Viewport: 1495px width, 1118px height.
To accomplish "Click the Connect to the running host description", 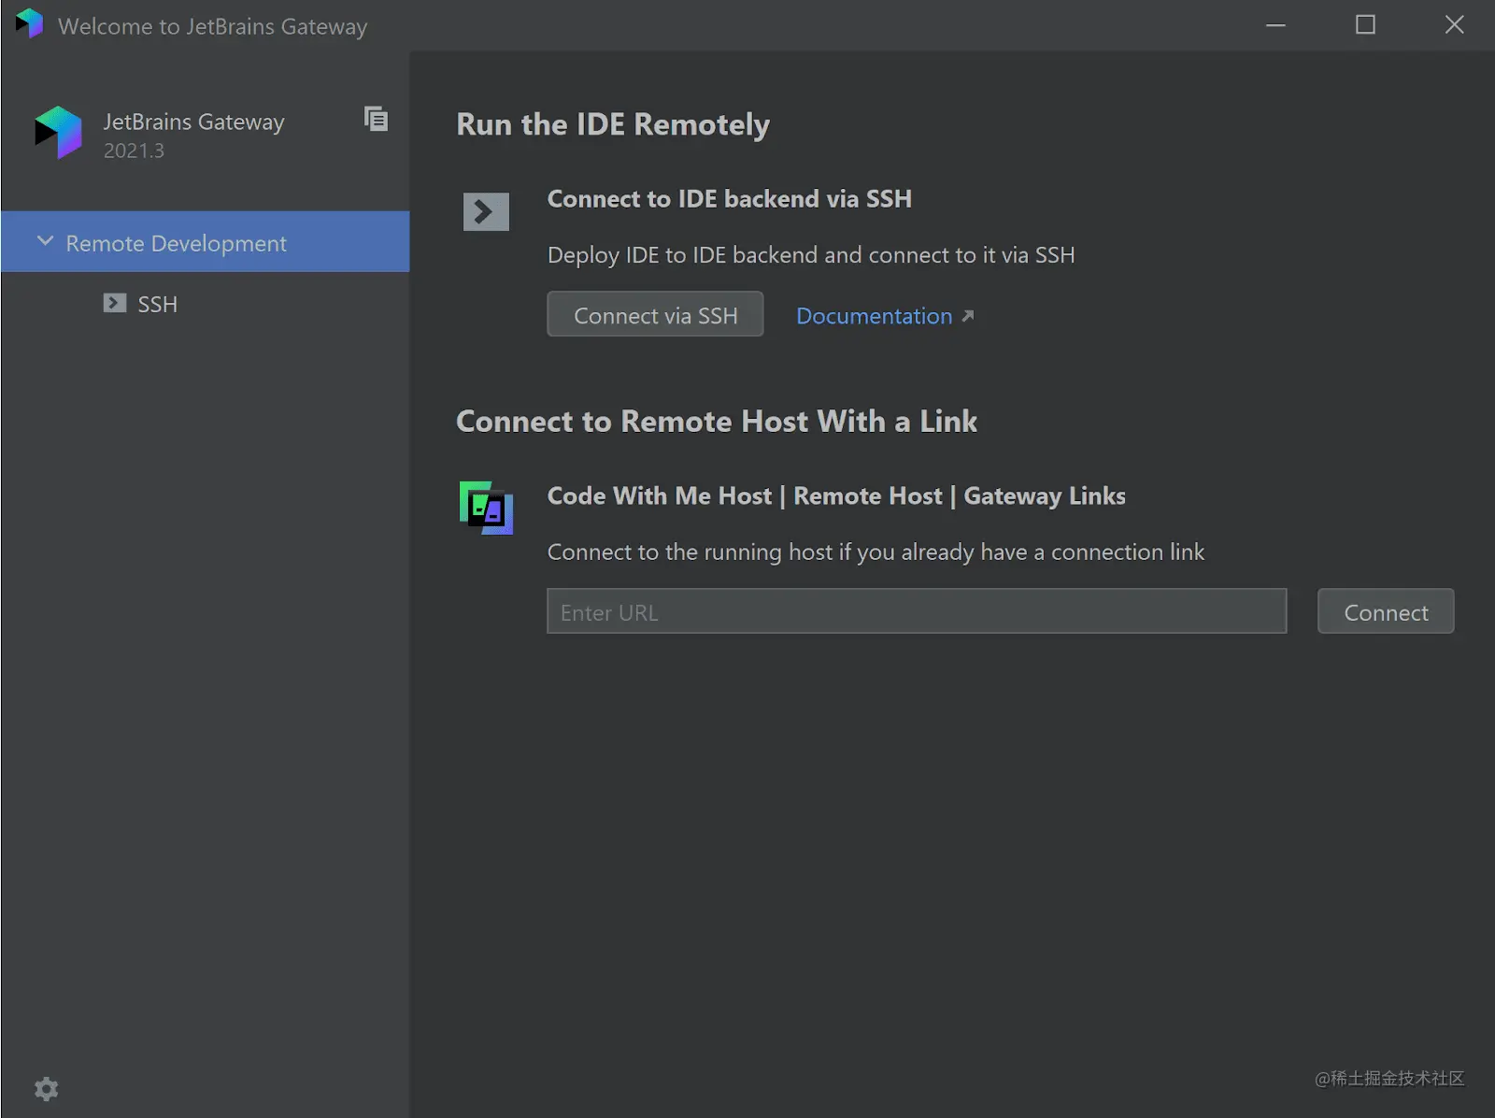I will [x=876, y=552].
